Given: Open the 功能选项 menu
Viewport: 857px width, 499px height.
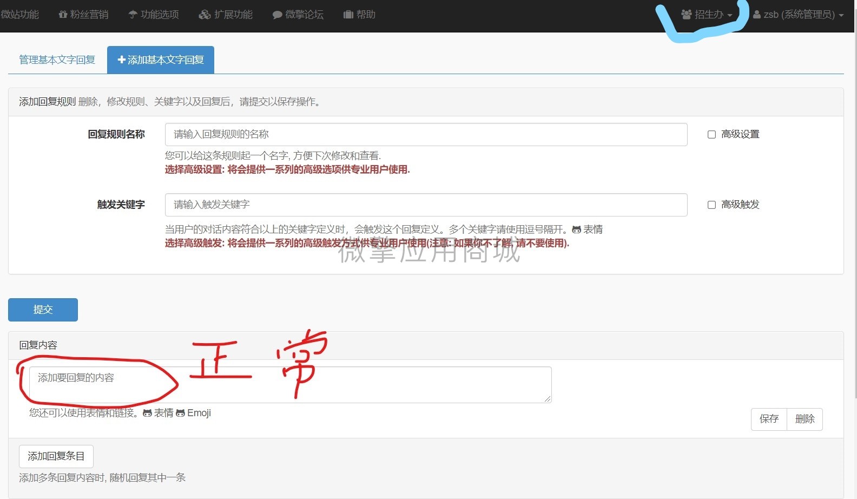Looking at the screenshot, I should [x=154, y=15].
